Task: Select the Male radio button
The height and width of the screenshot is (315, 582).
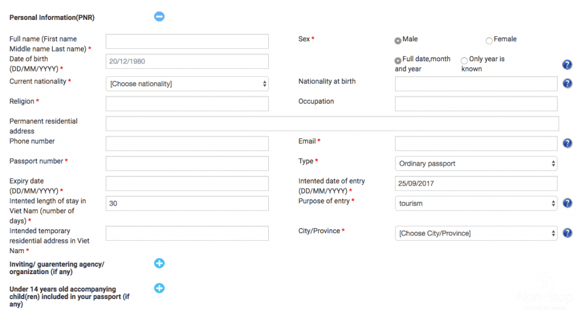Action: 398,40
